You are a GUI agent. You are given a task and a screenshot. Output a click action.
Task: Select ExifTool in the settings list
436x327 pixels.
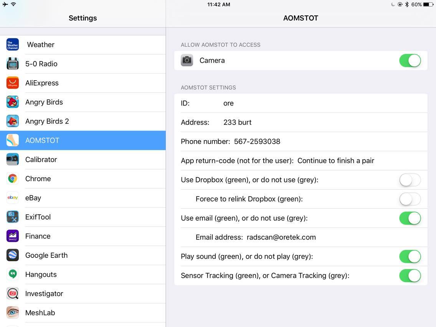(x=38, y=217)
